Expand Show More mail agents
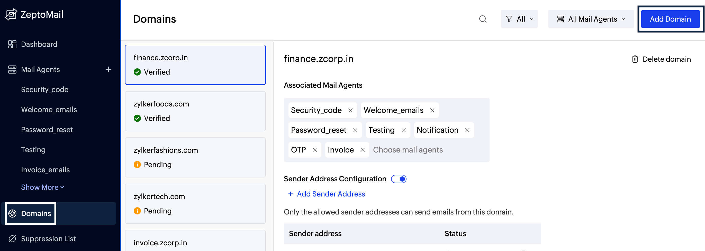 pos(42,187)
